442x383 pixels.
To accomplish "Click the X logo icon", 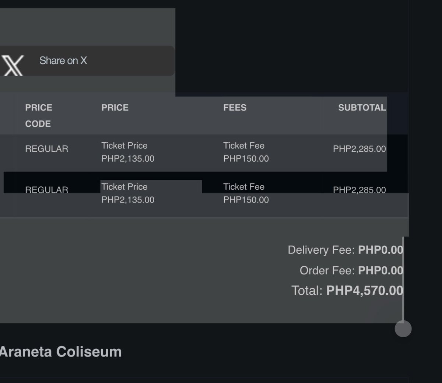I will [x=12, y=65].
